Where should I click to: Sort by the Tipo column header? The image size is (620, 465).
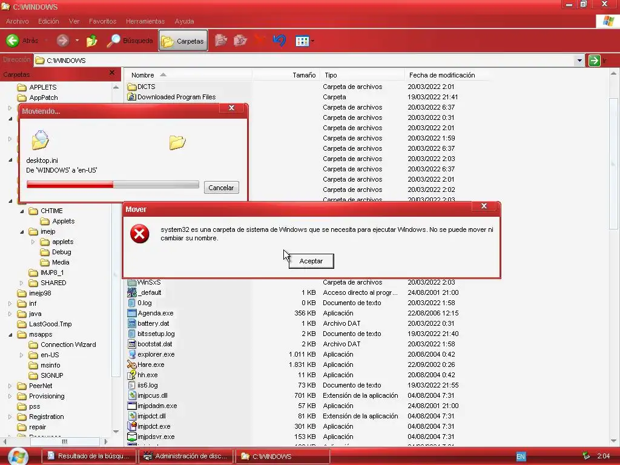click(x=363, y=74)
